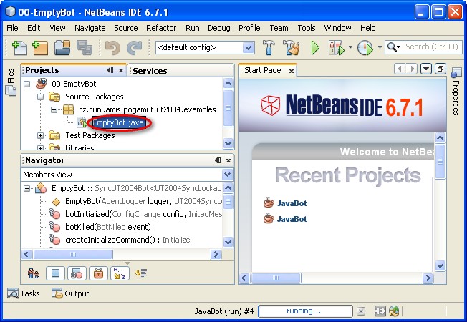Click the Redo toolbar icon
This screenshot has height=322, width=467.
click(x=135, y=48)
